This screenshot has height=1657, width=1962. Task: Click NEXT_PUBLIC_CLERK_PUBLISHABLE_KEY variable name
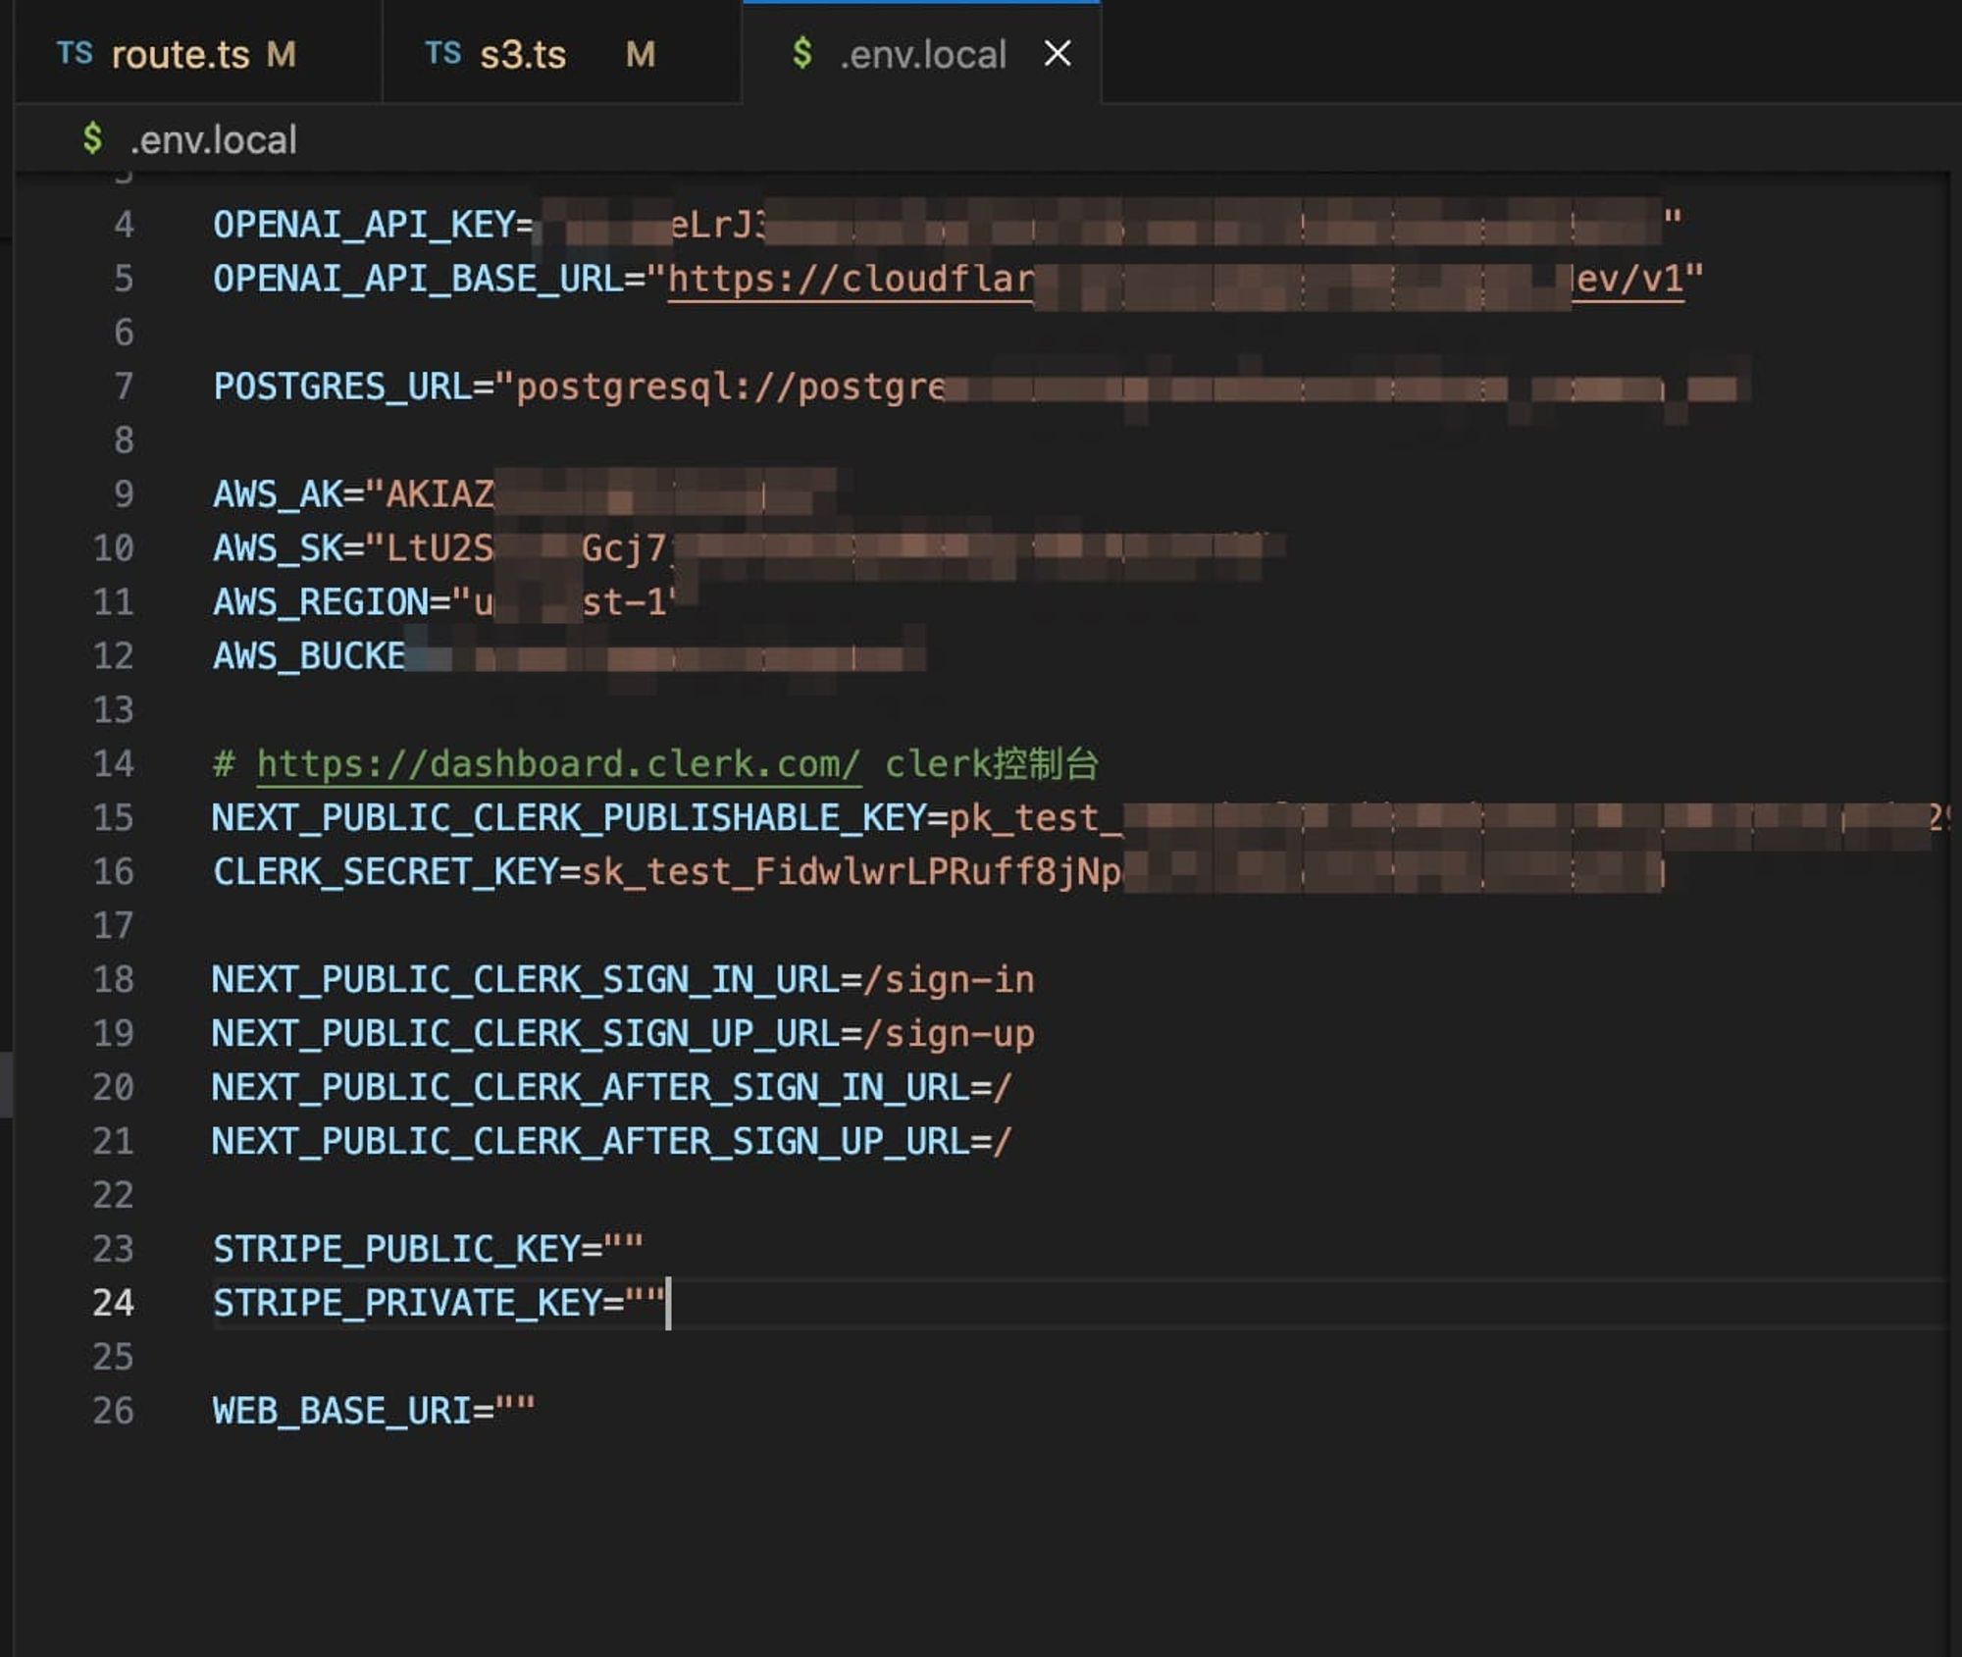[569, 817]
